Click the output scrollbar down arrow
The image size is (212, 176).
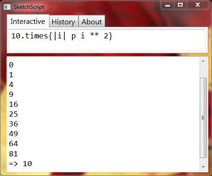click(x=203, y=167)
